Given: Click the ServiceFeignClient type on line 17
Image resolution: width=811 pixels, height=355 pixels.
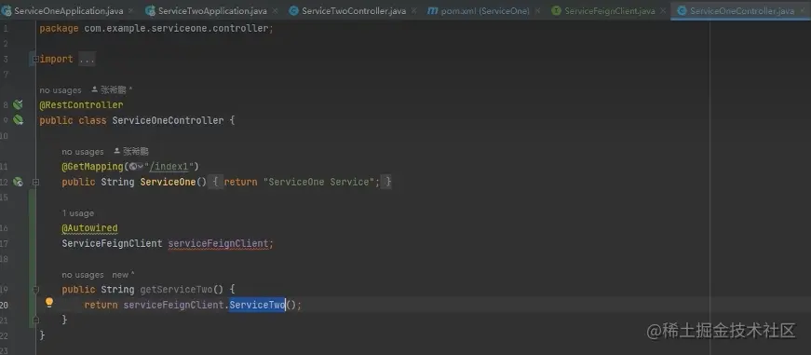Looking at the screenshot, I should (x=113, y=243).
